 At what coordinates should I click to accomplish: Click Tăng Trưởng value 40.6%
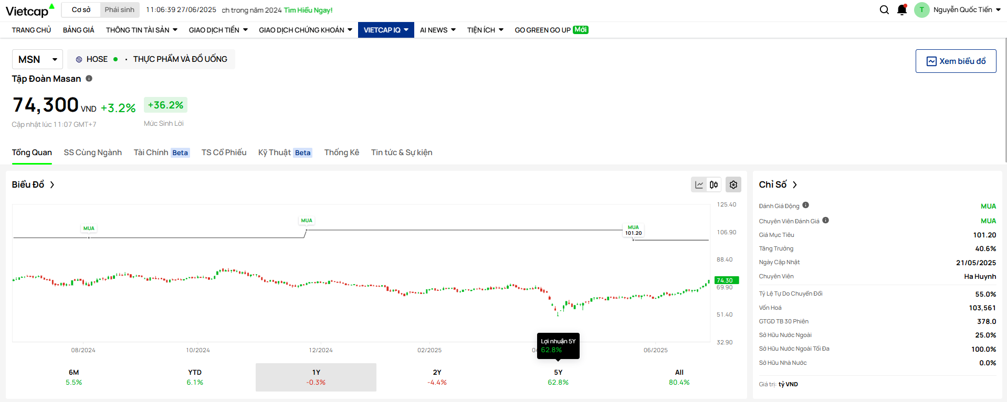(985, 249)
